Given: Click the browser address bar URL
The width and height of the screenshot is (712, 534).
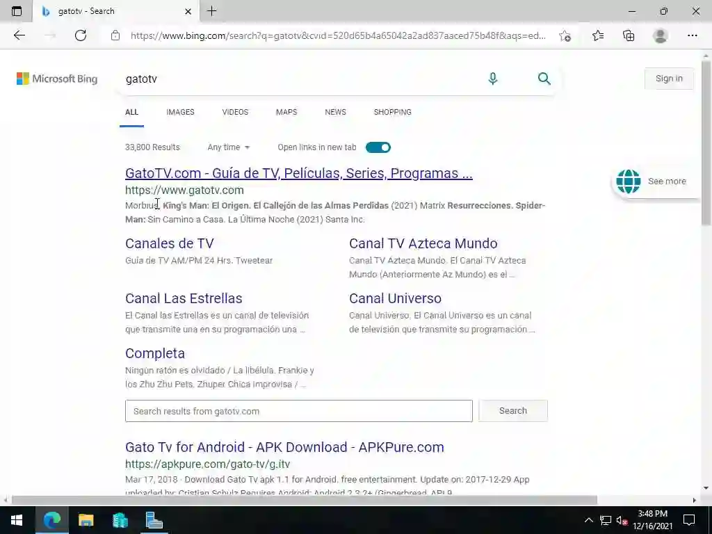Looking at the screenshot, I should pyautogui.click(x=338, y=36).
